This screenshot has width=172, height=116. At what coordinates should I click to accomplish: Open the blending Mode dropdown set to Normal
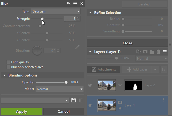pos(60,89)
